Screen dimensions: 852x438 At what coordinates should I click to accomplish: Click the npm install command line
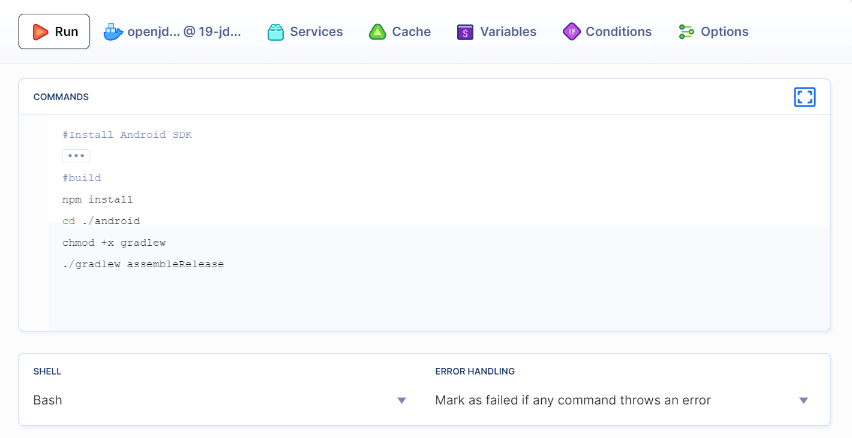[97, 199]
